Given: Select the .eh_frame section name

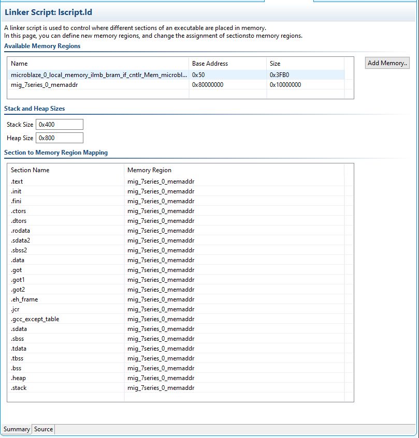Looking at the screenshot, I should point(24,299).
